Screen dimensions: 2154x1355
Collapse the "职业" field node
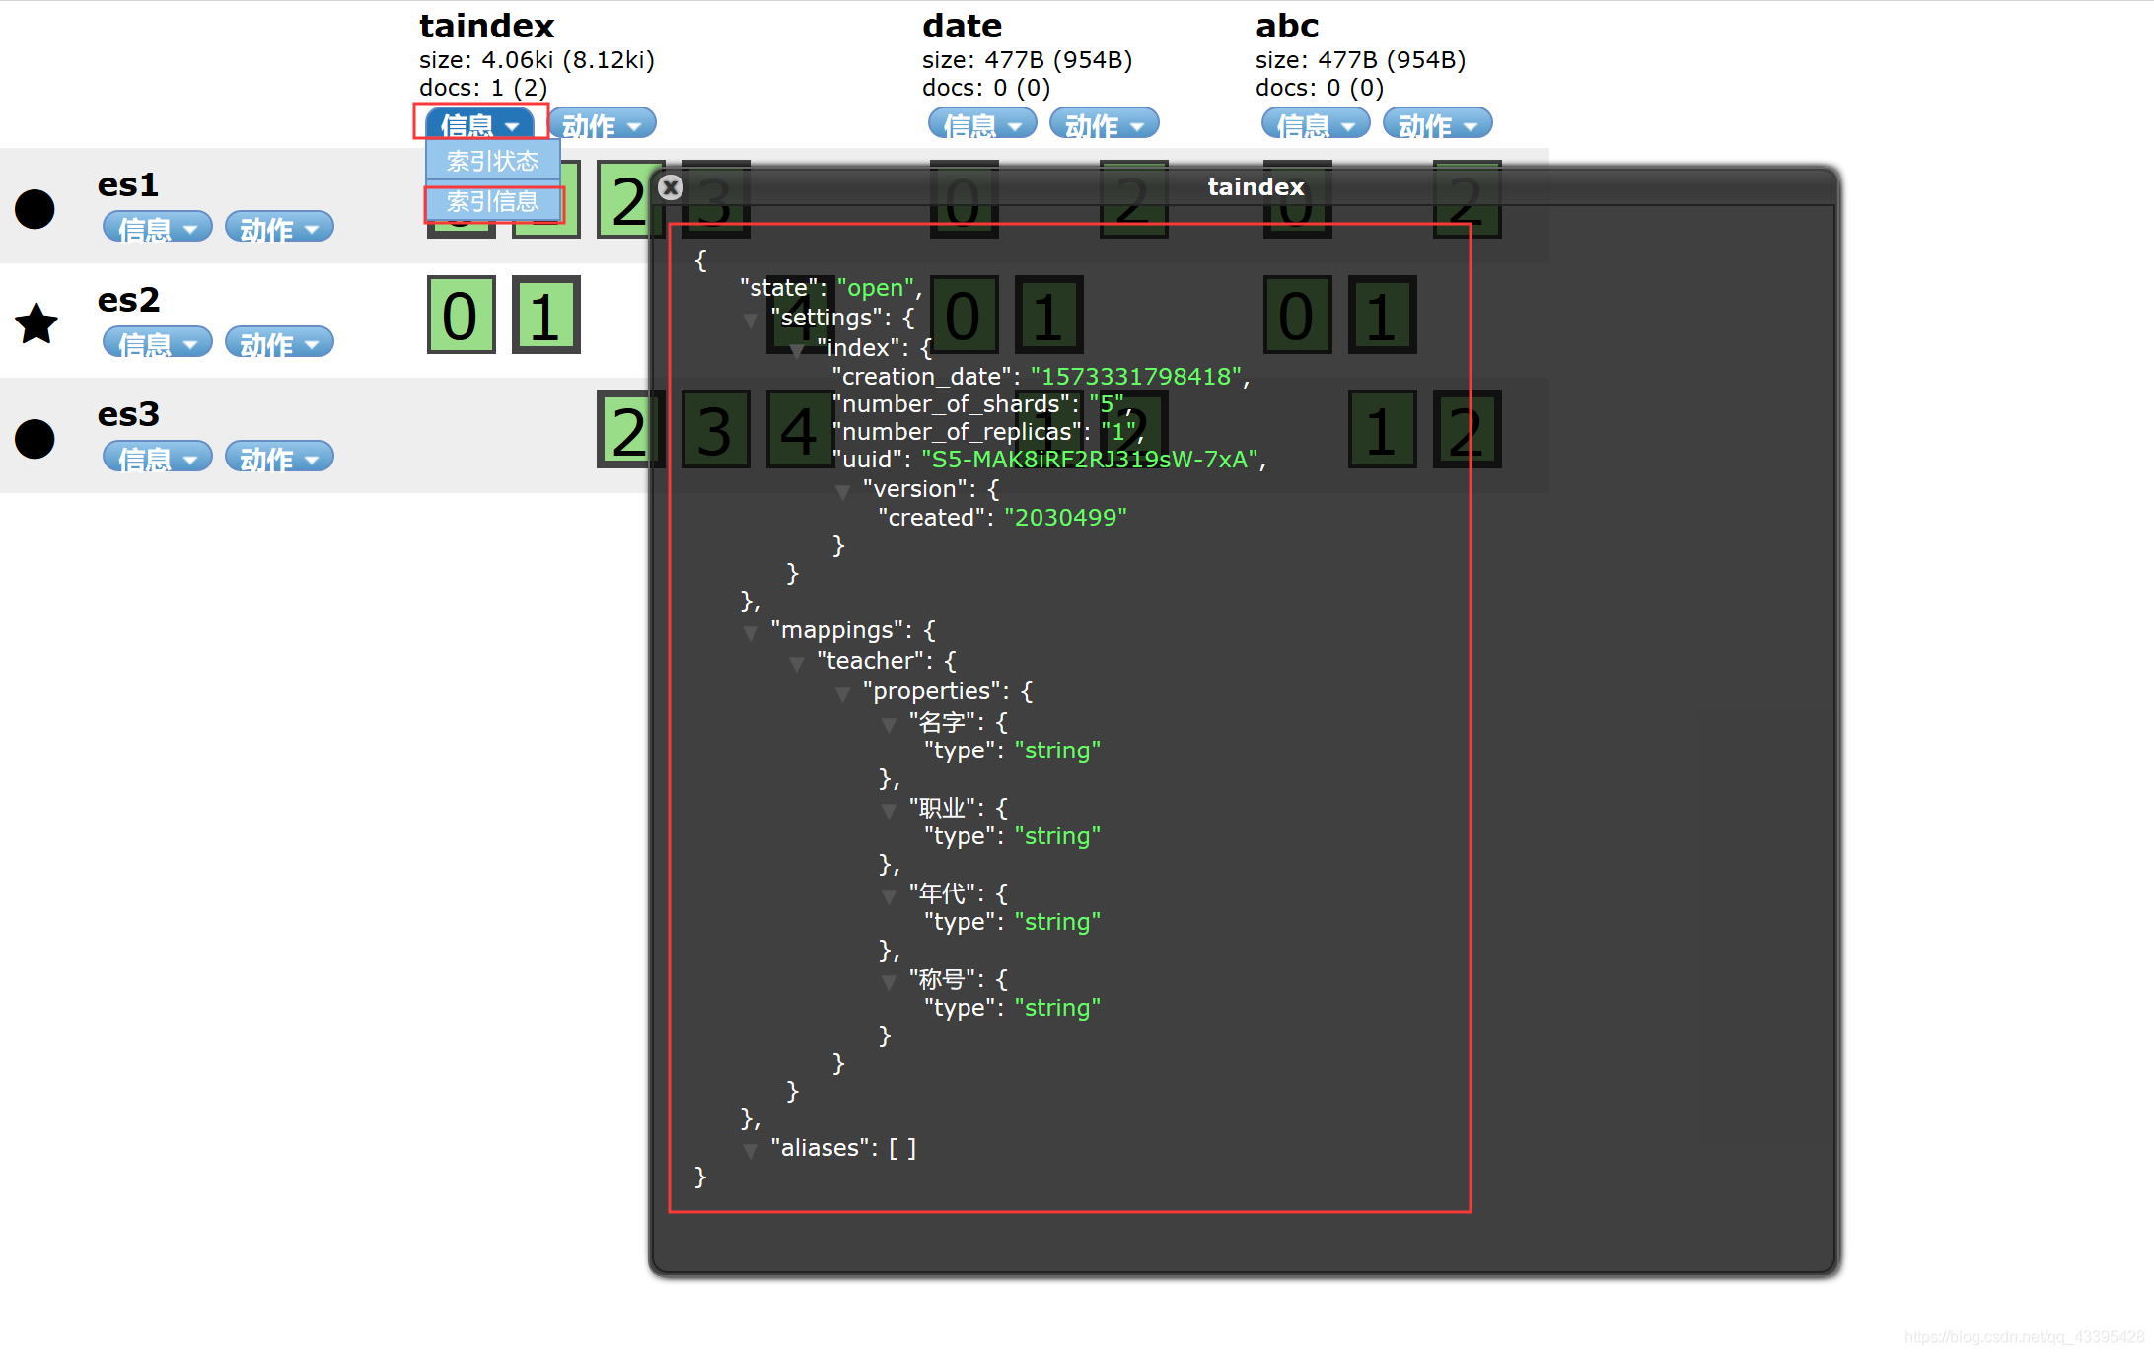click(x=889, y=811)
